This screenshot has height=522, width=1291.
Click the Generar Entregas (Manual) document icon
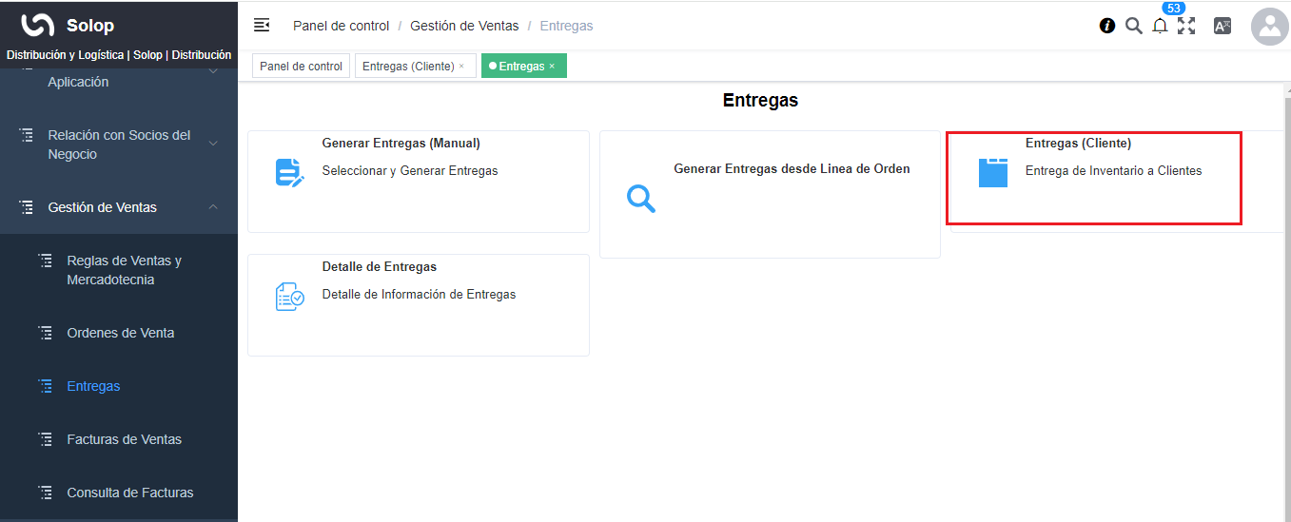[289, 172]
